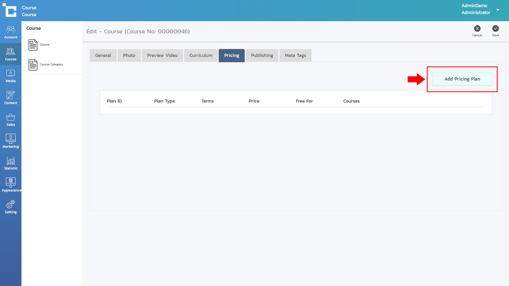Open the Publishing tab
This screenshot has width=509, height=286.
tap(262, 55)
